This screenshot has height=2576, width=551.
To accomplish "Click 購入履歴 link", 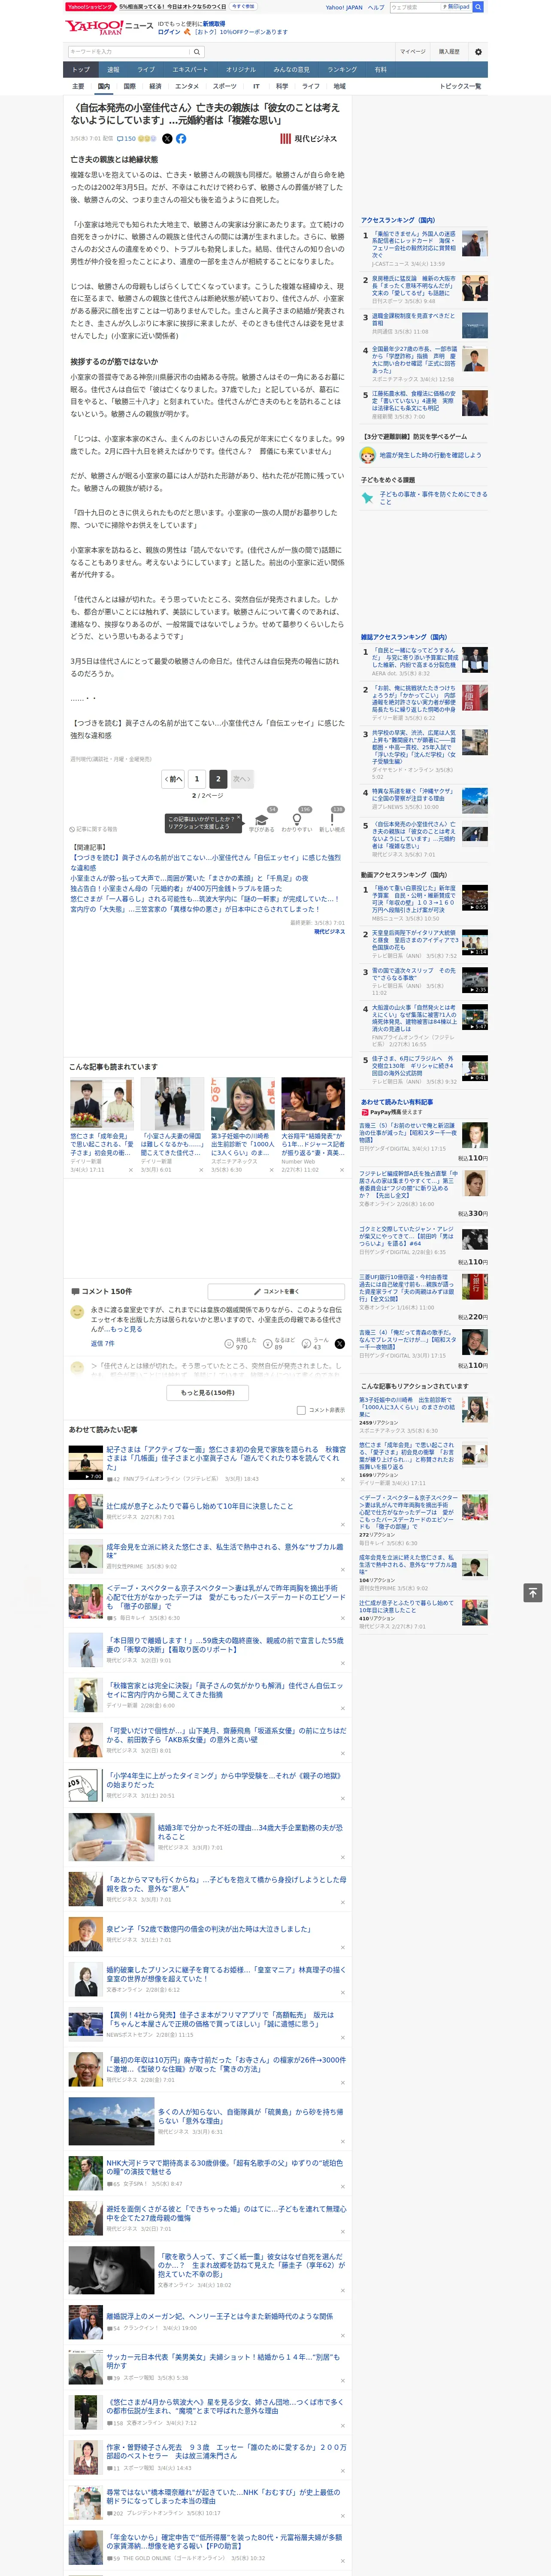I will click(449, 52).
